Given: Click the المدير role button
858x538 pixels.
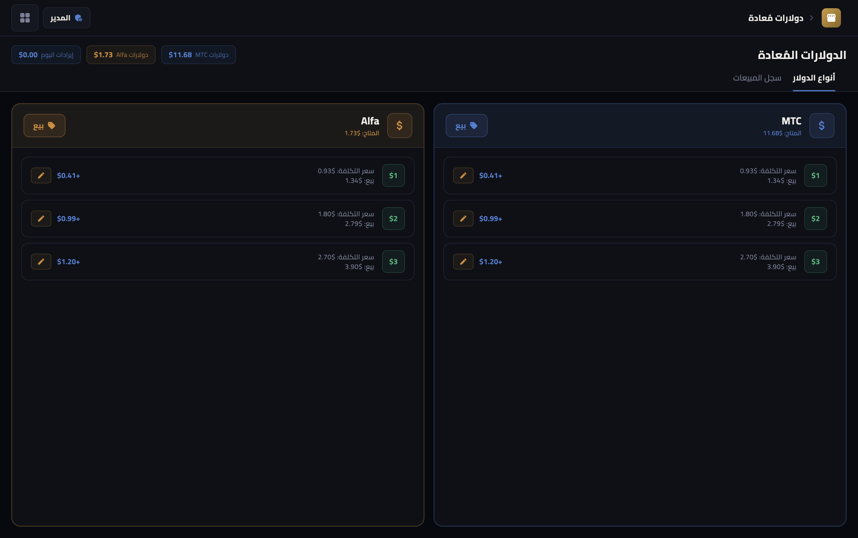Looking at the screenshot, I should 67,18.
